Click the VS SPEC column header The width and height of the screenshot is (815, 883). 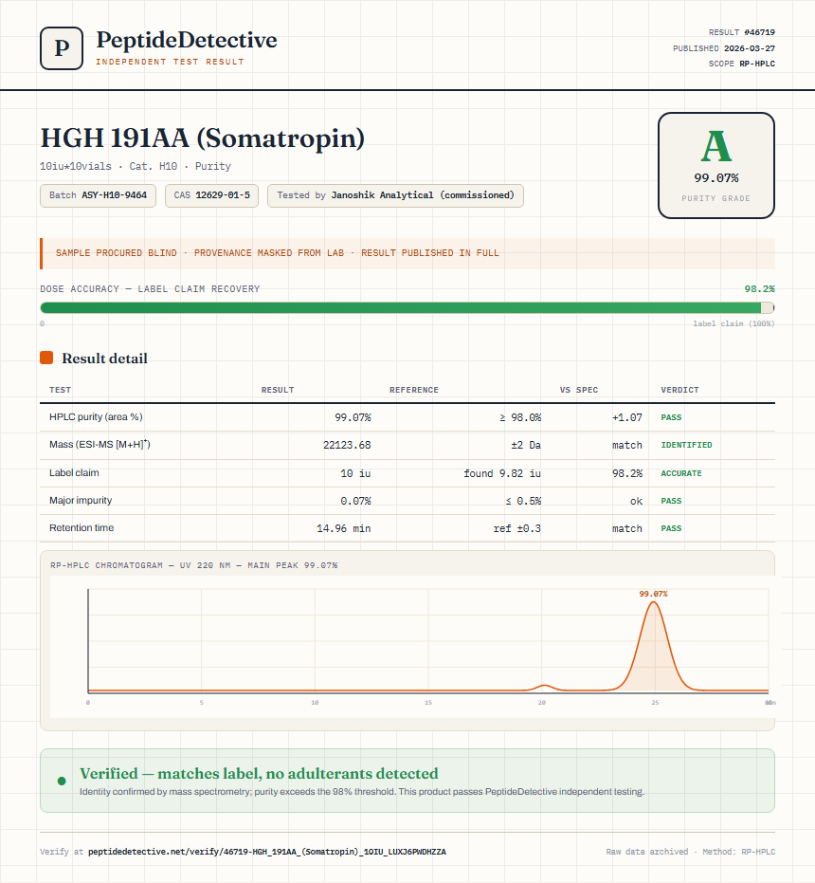(x=579, y=390)
